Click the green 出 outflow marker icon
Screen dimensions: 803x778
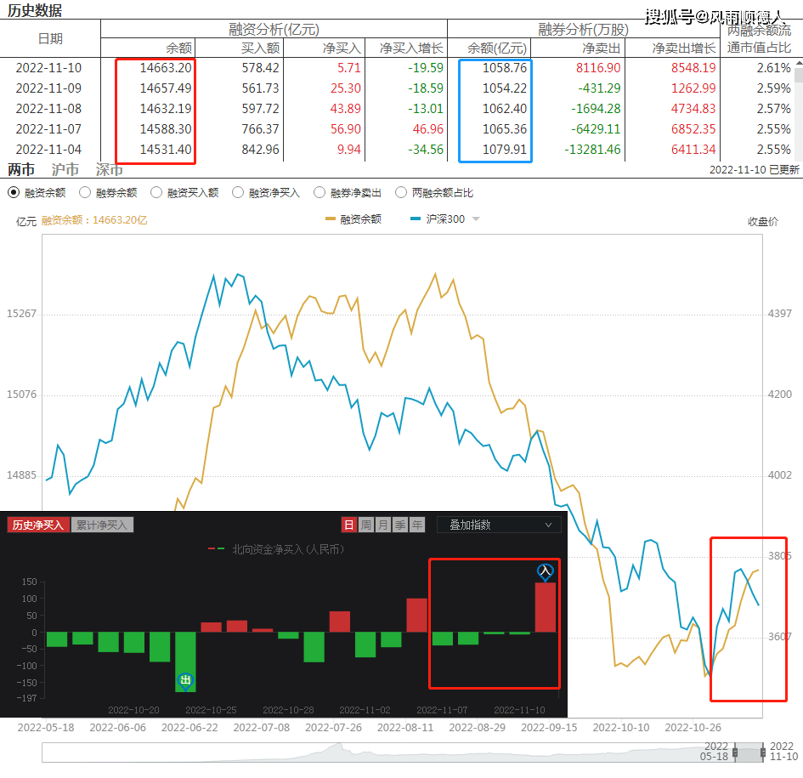coord(185,680)
